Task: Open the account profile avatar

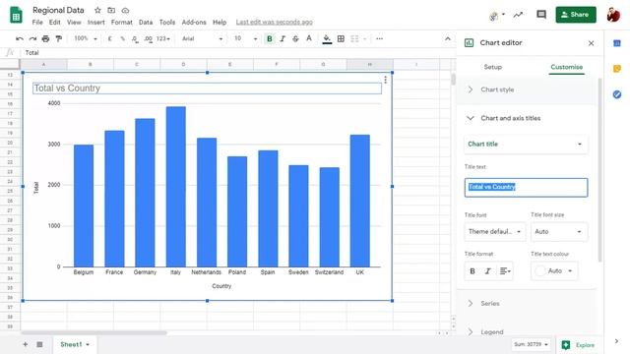Action: [613, 15]
